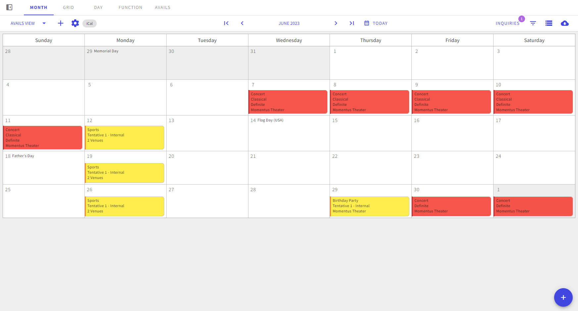Select day number 3
This screenshot has width=578, height=311.
(499, 51)
